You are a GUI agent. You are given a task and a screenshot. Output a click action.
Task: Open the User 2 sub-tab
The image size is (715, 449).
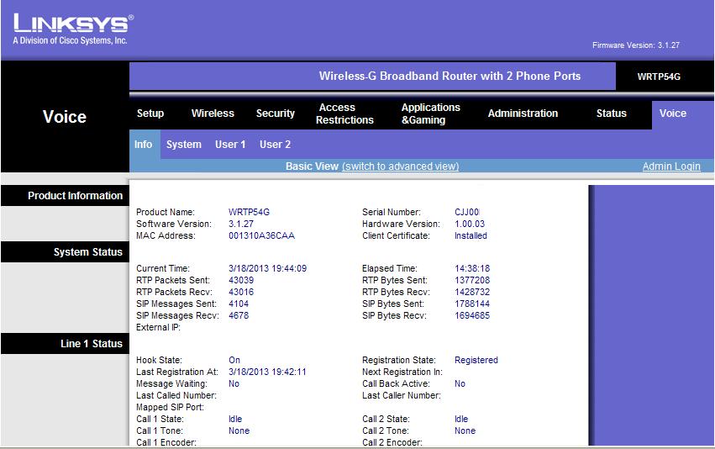275,144
